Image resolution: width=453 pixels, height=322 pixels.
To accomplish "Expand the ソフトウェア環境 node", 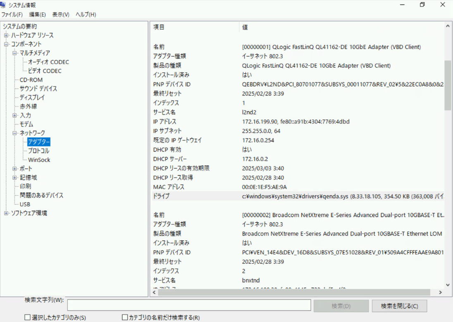I will pos(6,213).
